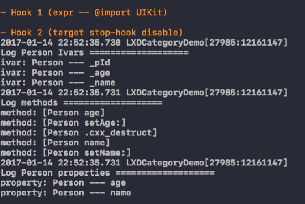Image resolution: width=305 pixels, height=204 pixels.
Task: Select the "_pId" ivar line
Action: (55, 63)
